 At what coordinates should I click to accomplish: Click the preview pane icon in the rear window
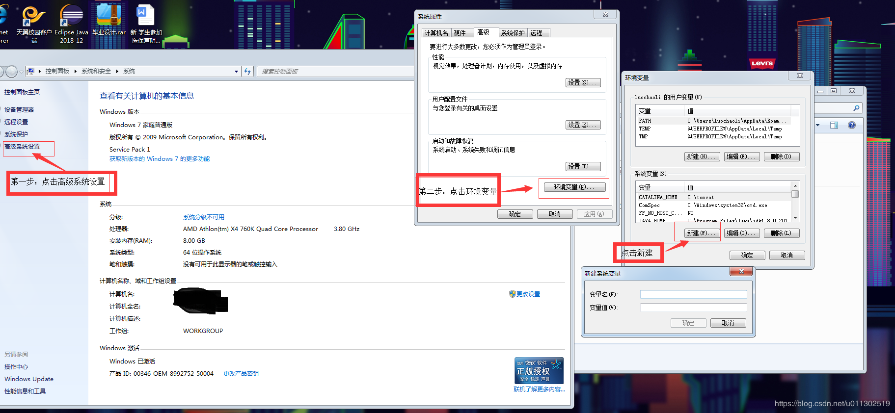point(834,125)
